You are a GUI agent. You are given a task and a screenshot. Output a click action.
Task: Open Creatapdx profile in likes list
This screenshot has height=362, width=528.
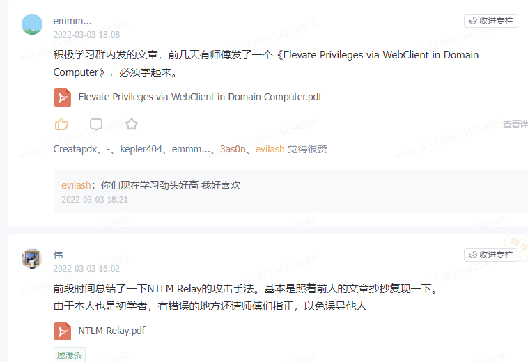75,149
